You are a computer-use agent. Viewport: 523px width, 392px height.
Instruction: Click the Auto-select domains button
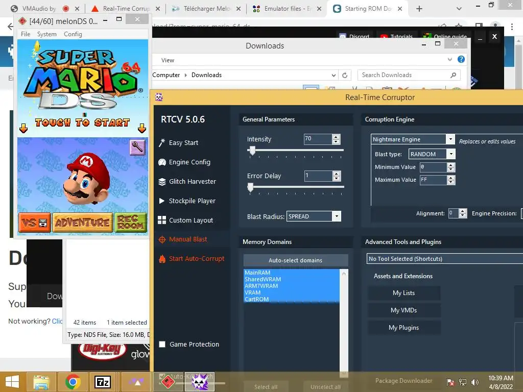[x=296, y=260]
